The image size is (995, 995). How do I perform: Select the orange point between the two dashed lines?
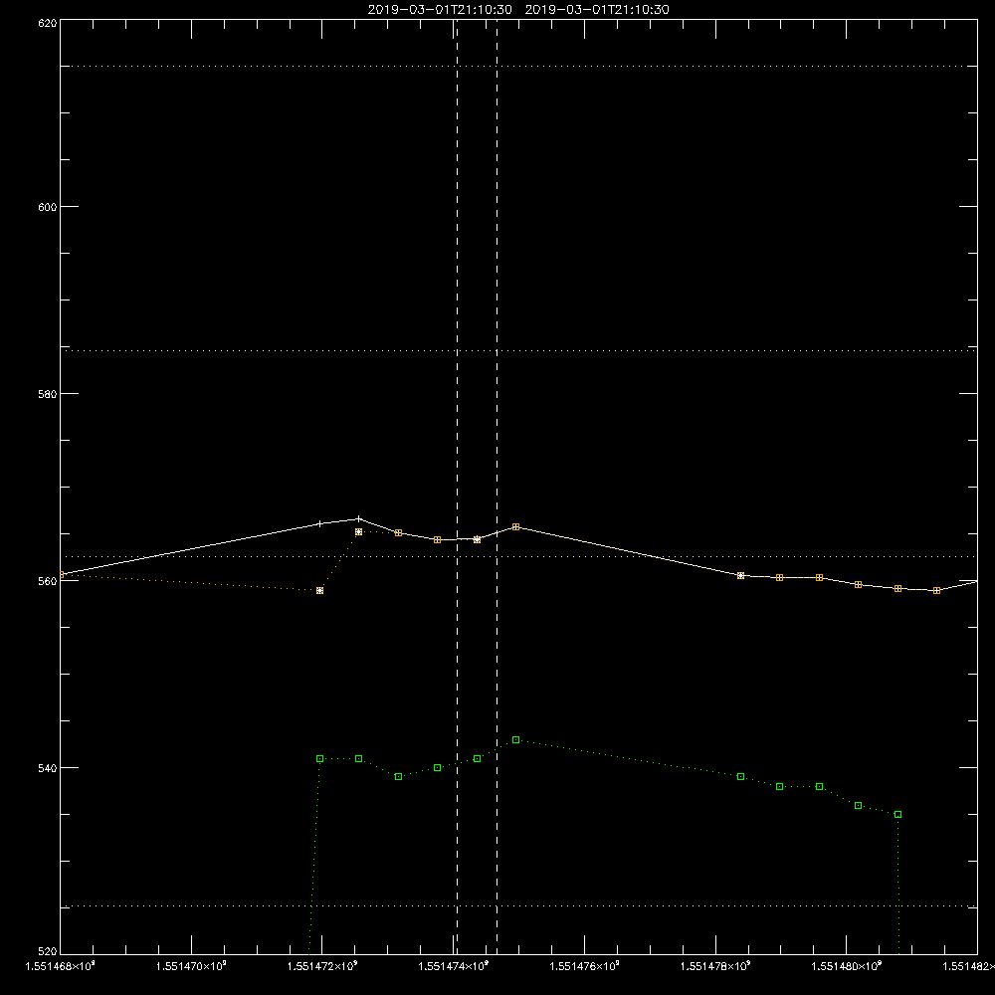click(x=478, y=540)
